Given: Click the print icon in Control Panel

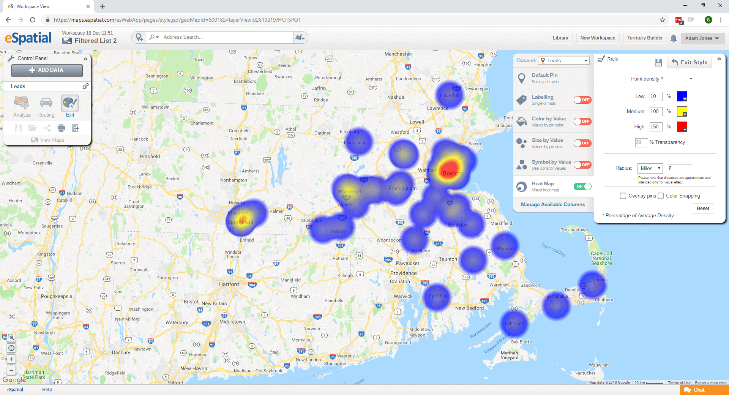Looking at the screenshot, I should click(61, 128).
